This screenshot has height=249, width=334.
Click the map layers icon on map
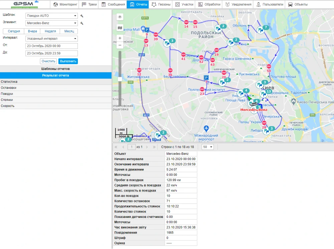click(x=120, y=27)
